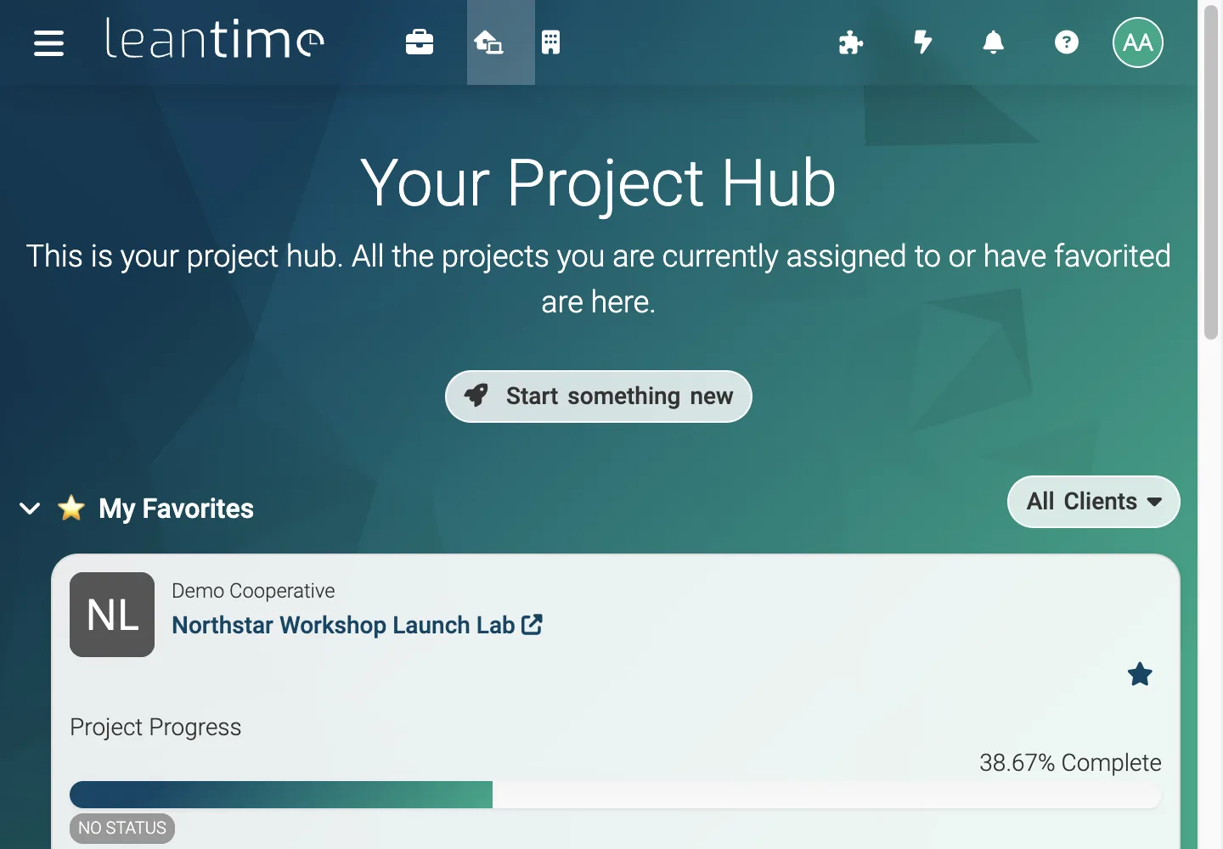
Task: Collapse the My Favorites section
Action: [x=30, y=509]
